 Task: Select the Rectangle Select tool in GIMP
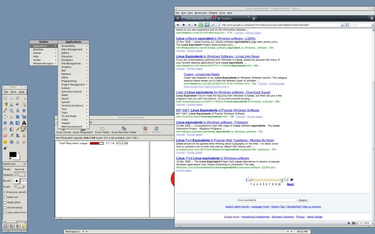(x=5, y=98)
